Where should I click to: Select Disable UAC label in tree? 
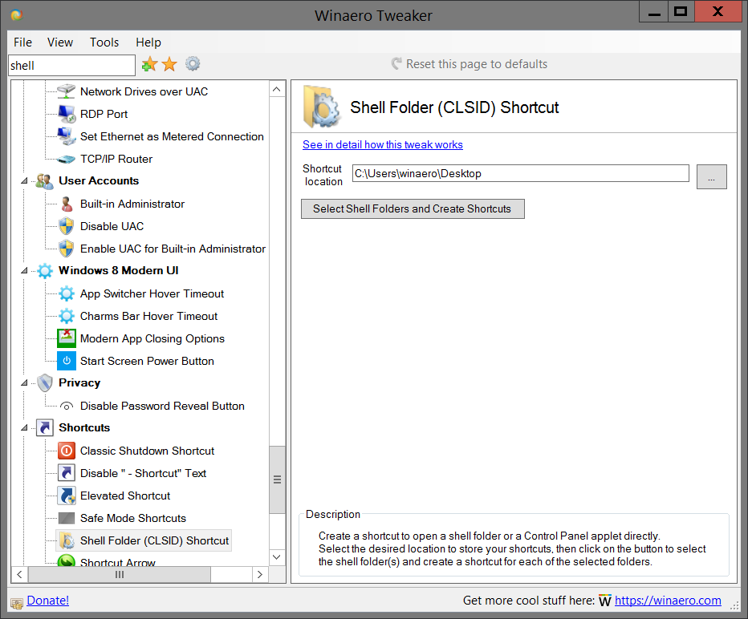point(112,226)
